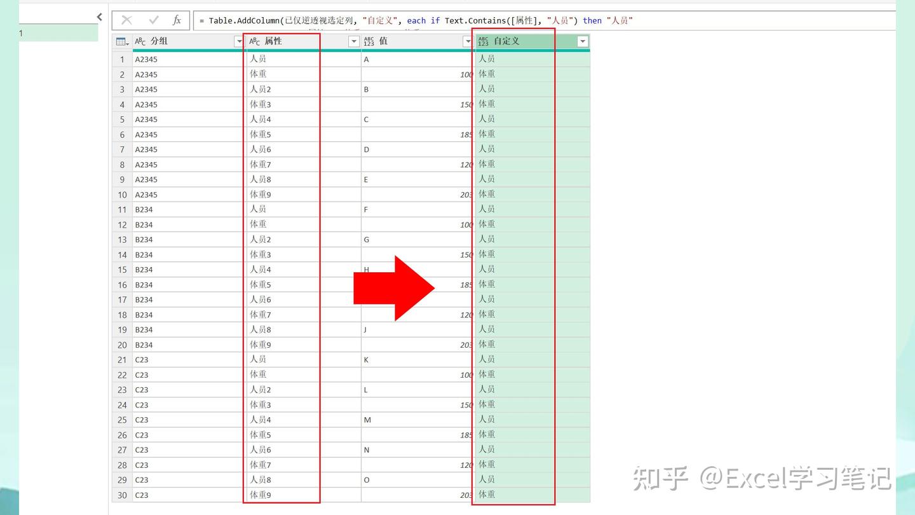Image resolution: width=915 pixels, height=515 pixels.
Task: Cancel the formula edit with the X icon
Action: [126, 20]
